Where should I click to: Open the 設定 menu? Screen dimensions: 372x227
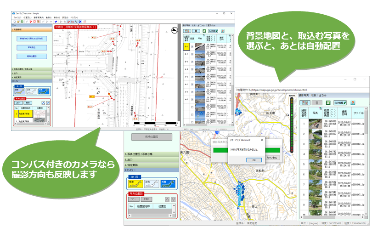(x=65, y=17)
